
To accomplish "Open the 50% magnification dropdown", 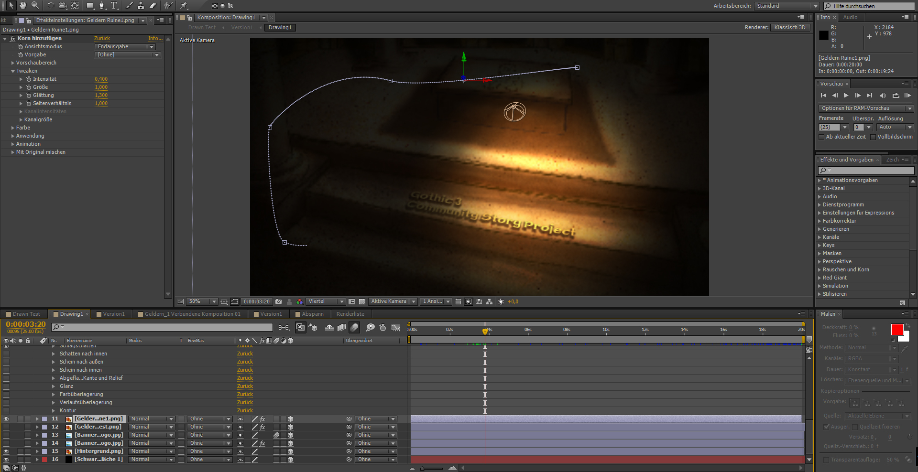I will pyautogui.click(x=201, y=301).
